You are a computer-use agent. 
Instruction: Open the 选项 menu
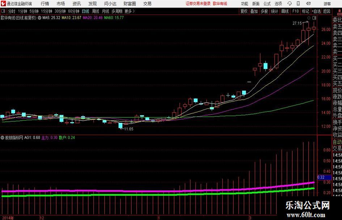(x=278, y=4)
